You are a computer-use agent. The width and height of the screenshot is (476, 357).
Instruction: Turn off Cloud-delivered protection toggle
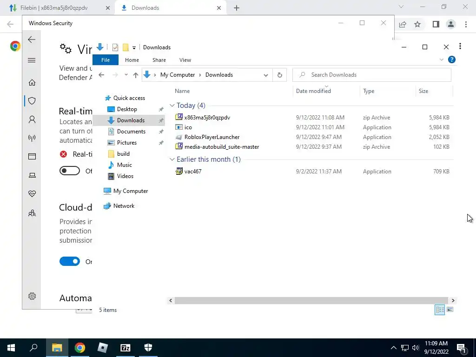(70, 261)
